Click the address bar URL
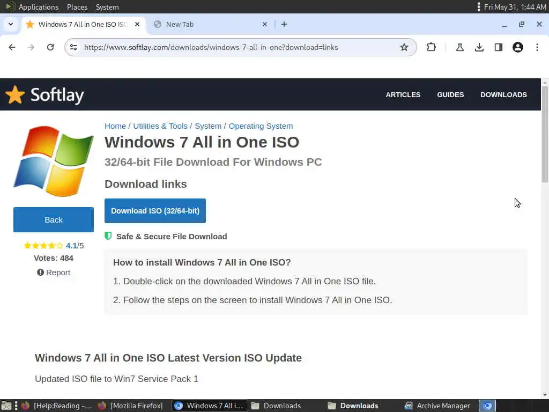 211,47
